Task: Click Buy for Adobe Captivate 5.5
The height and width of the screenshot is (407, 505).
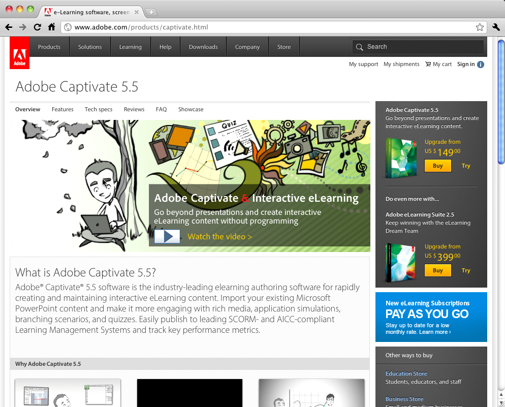Action: pos(437,166)
